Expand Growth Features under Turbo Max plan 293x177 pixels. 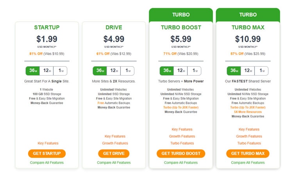coord(249,136)
